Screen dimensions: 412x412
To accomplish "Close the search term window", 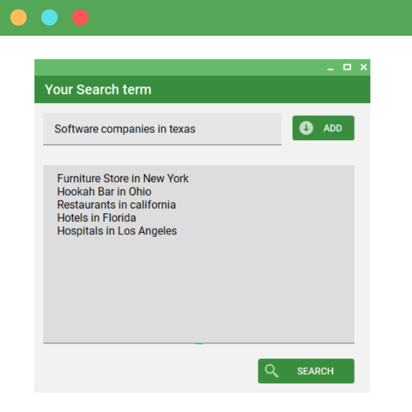I will pos(364,67).
